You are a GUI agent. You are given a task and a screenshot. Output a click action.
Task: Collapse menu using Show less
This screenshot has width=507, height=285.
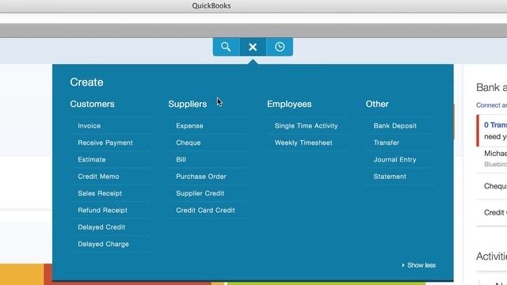(x=419, y=265)
